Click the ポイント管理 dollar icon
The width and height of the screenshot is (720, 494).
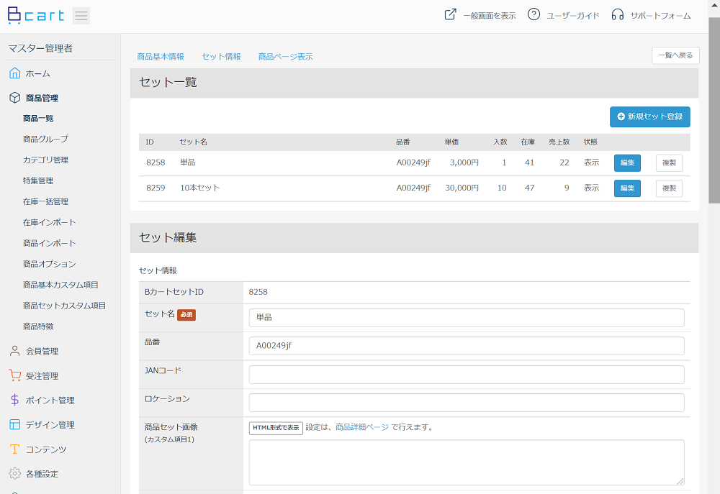14,400
